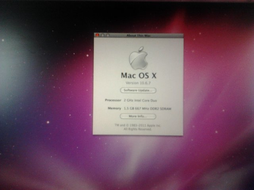Click the TM and 1983-2011 Apple Inc. copyright line
The image size is (254, 190).
tap(138, 125)
